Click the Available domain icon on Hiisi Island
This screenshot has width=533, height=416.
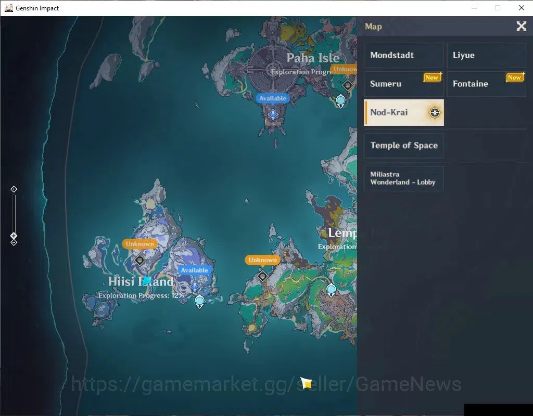(x=195, y=287)
